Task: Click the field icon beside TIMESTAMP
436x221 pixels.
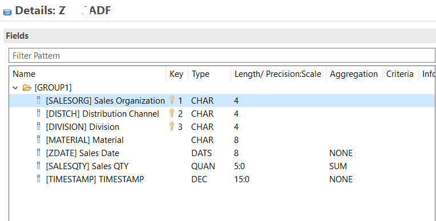Action: tap(39, 178)
